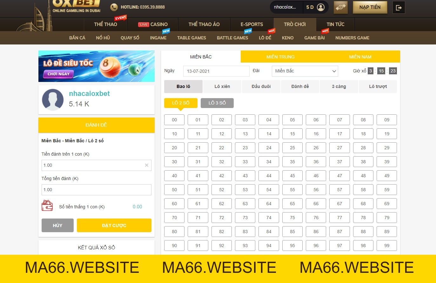Select lottery number 27
436x283 pixels.
[x=339, y=148]
